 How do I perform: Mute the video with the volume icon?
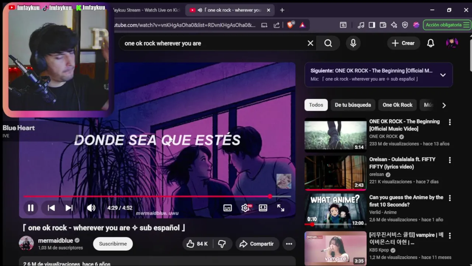point(91,208)
